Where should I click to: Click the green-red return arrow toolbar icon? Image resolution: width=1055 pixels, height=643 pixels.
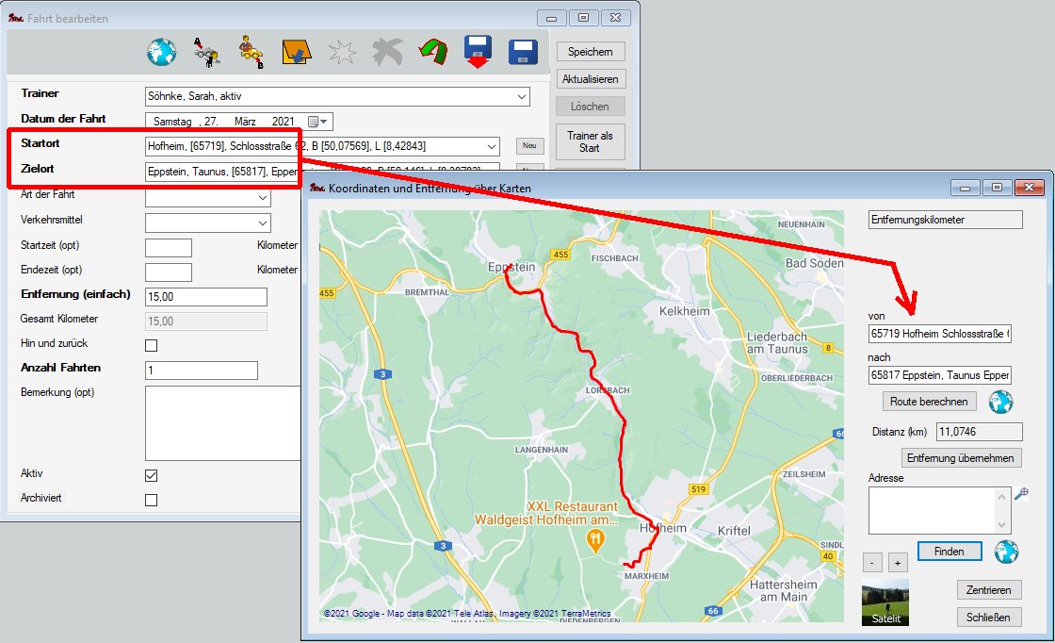pyautogui.click(x=433, y=52)
